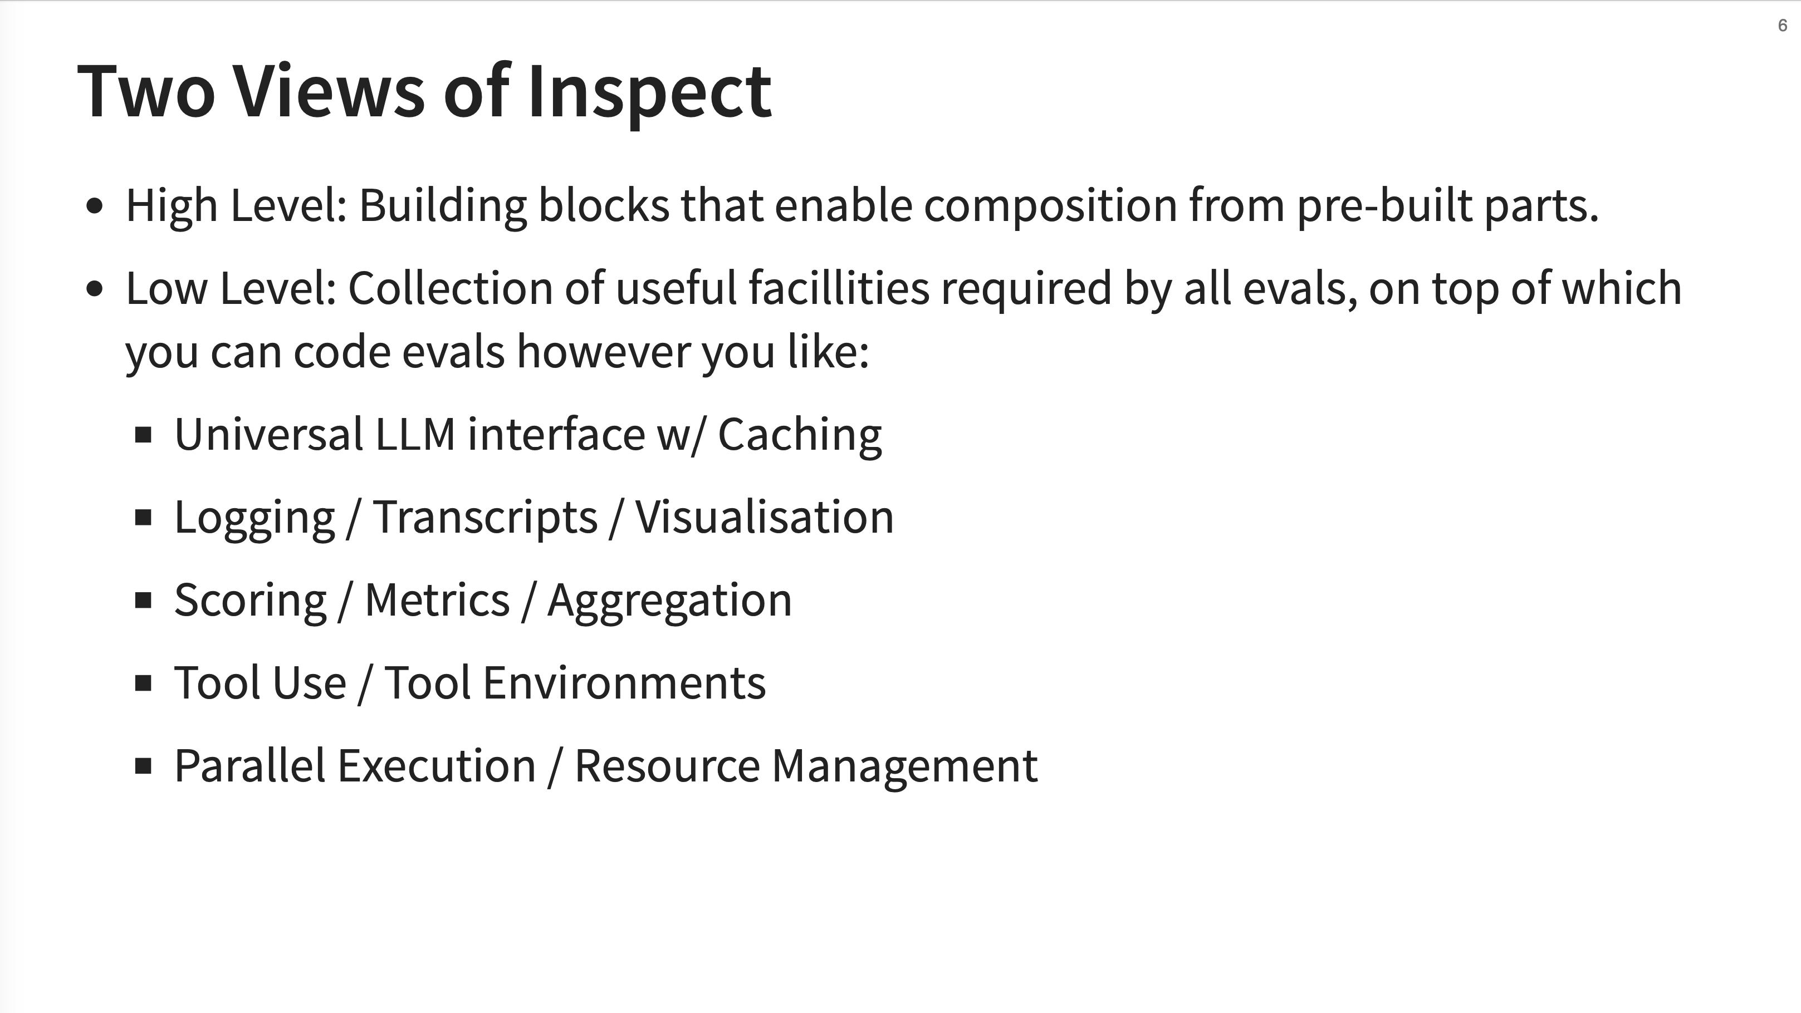Click the word "Logging" in the sub-list
Screen dimensions: 1801x1013
click(255, 518)
